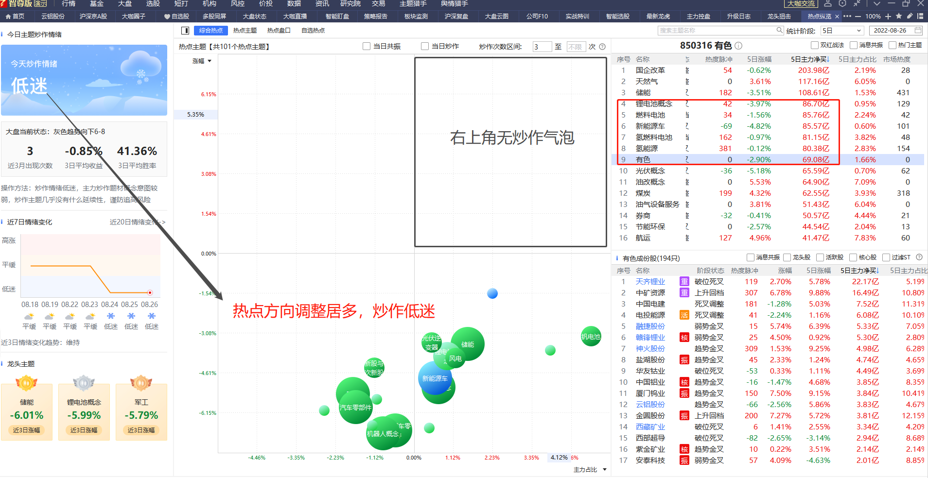Switch to 自选热点 tab

coord(313,31)
